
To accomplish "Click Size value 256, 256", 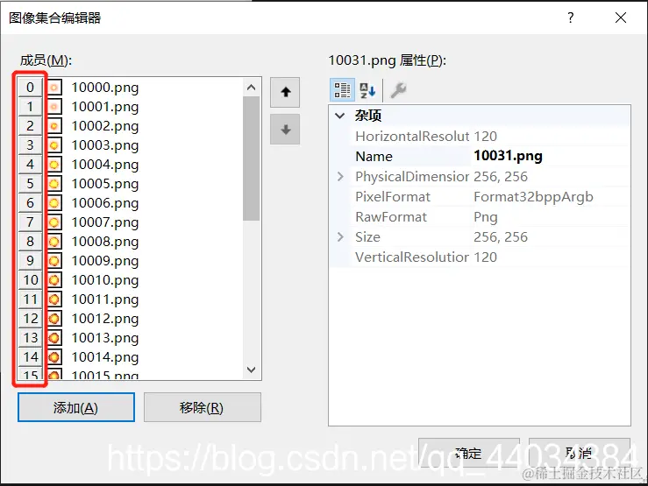I will click(x=501, y=236).
